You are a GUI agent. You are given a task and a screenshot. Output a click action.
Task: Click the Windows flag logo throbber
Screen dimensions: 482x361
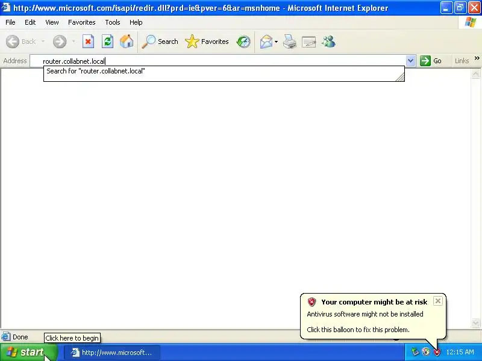pos(471,22)
